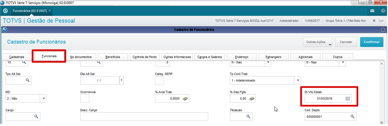Image resolution: width=388 pixels, height=126 pixels.
Task: Expand the MEI dropdown
Action: tap(44, 99)
